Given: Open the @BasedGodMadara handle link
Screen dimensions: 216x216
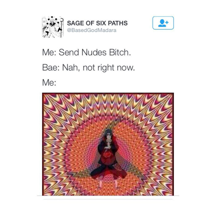Looking at the screenshot, I should tap(92, 30).
